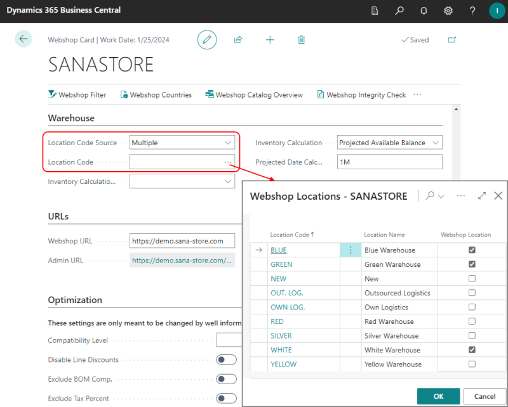Click the Webshop URL input field

[x=182, y=241]
